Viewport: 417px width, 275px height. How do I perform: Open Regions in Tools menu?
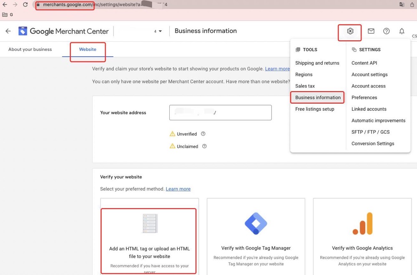click(x=304, y=75)
